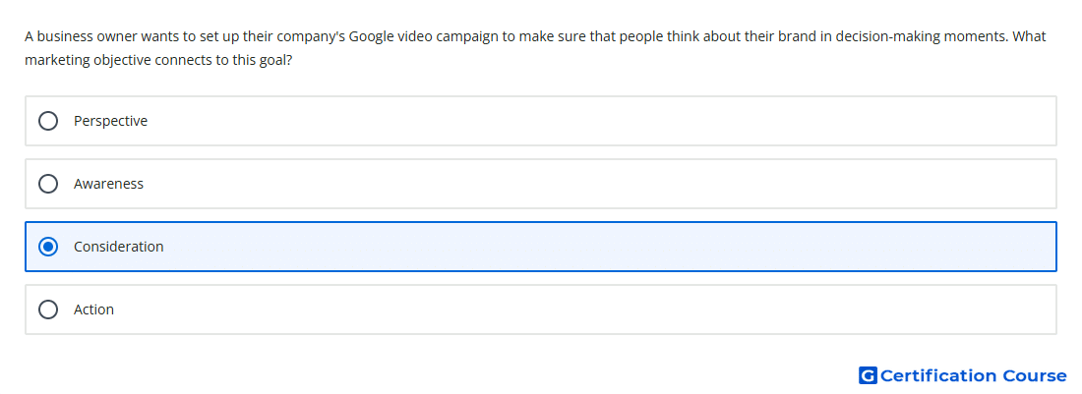Open the Certification Course link text
This screenshot has height=394, width=1082.
tap(973, 375)
